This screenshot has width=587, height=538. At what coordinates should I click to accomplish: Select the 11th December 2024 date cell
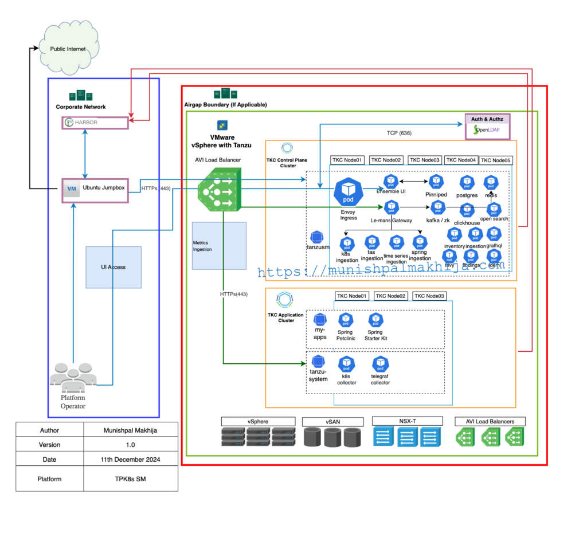130,459
